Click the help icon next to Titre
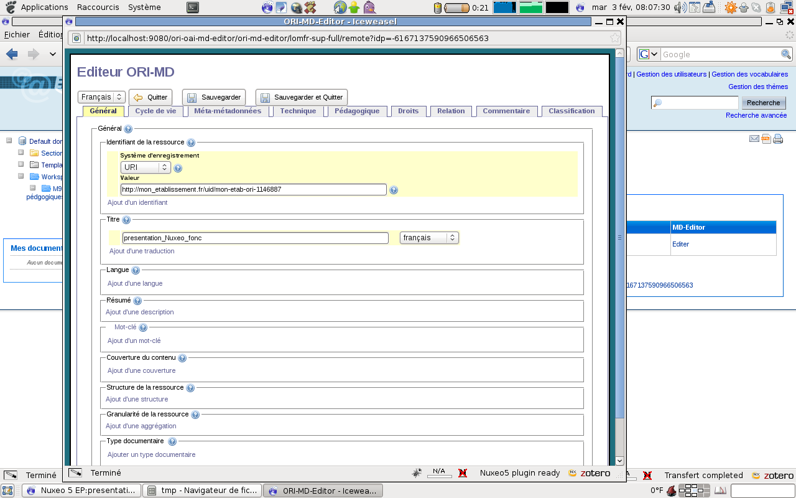Viewport: 796px width, 498px height. [x=126, y=220]
